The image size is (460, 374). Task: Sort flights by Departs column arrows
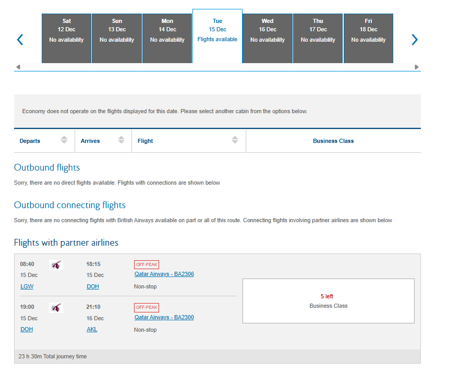point(64,140)
